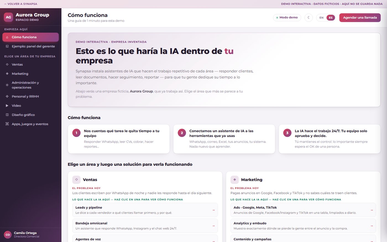Image resolution: width=387 pixels, height=242 pixels.
Task: Click the play icon beside Video
Action: tap(7, 106)
